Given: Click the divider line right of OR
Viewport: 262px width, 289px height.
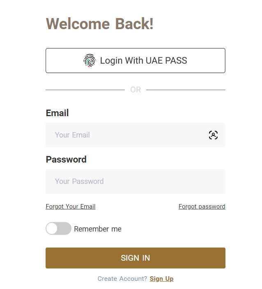Looking at the screenshot, I should (x=186, y=89).
